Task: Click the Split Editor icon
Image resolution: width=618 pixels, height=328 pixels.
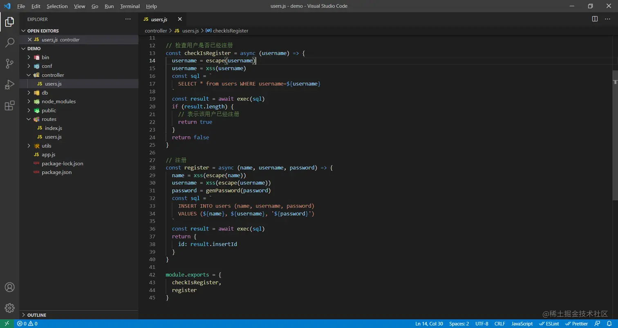Action: click(595, 19)
